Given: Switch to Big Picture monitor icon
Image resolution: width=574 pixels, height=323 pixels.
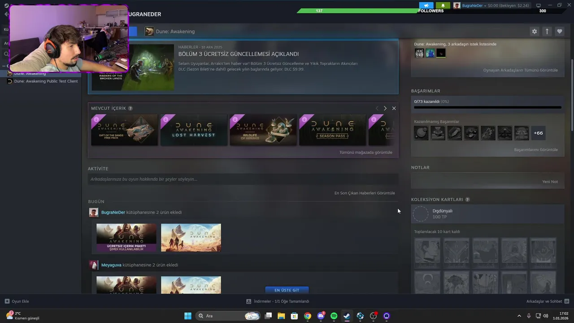Looking at the screenshot, I should click(x=539, y=5).
